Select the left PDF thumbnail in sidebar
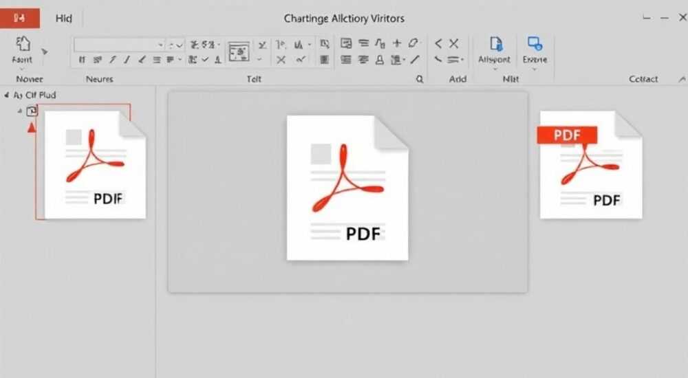688x378 pixels. point(95,164)
